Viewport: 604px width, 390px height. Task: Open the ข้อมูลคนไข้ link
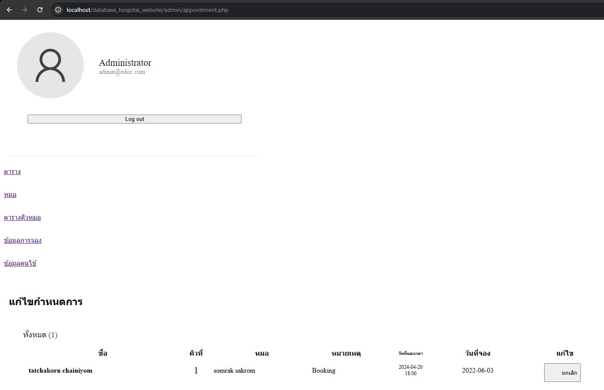[x=20, y=264]
